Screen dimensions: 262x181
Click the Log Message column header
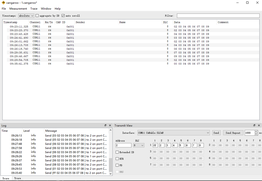[77, 131]
